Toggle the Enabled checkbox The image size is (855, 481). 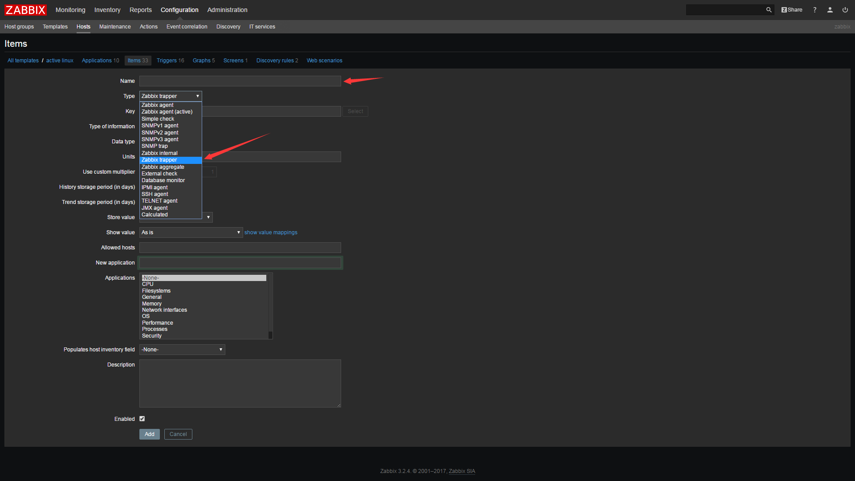142,419
